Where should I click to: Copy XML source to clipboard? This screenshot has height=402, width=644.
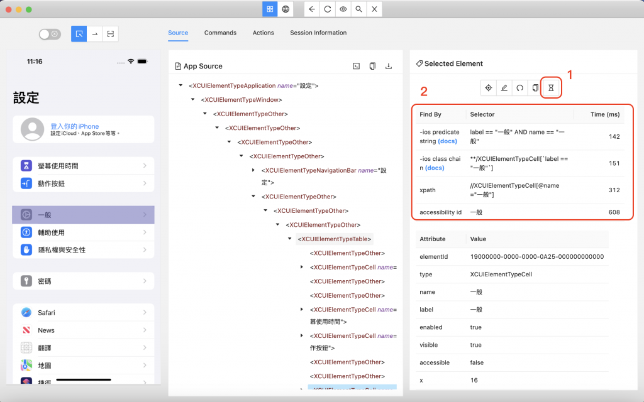[x=372, y=66]
